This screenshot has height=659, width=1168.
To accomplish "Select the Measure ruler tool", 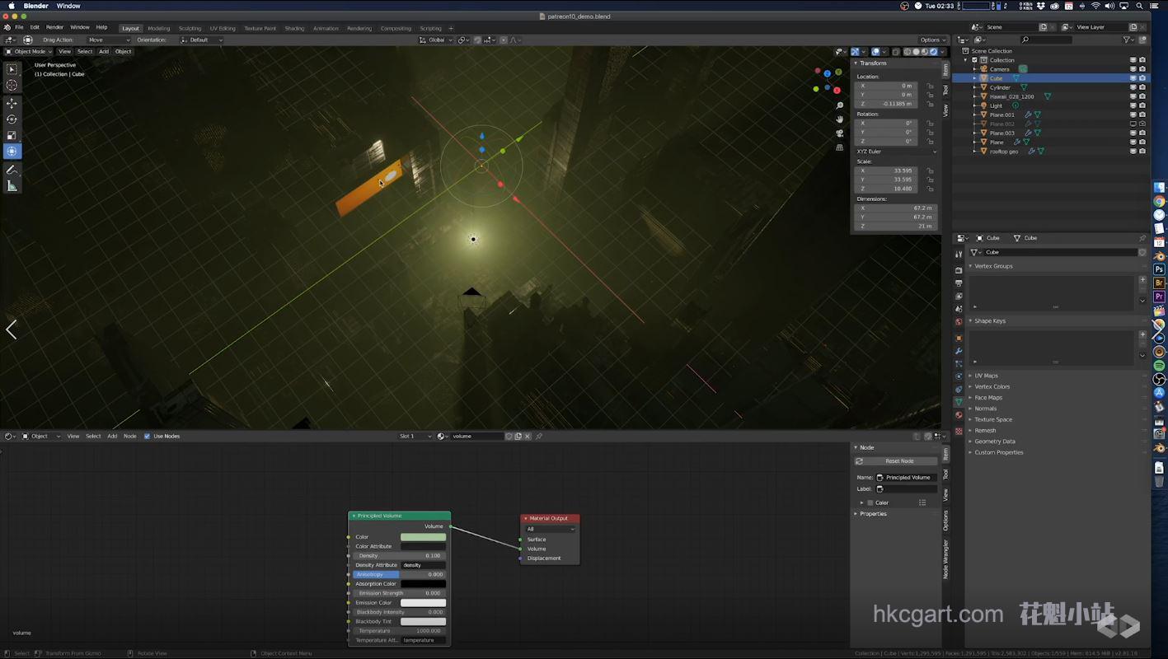I will pos(12,186).
